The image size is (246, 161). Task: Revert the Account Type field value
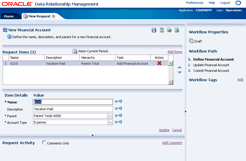click(120, 122)
